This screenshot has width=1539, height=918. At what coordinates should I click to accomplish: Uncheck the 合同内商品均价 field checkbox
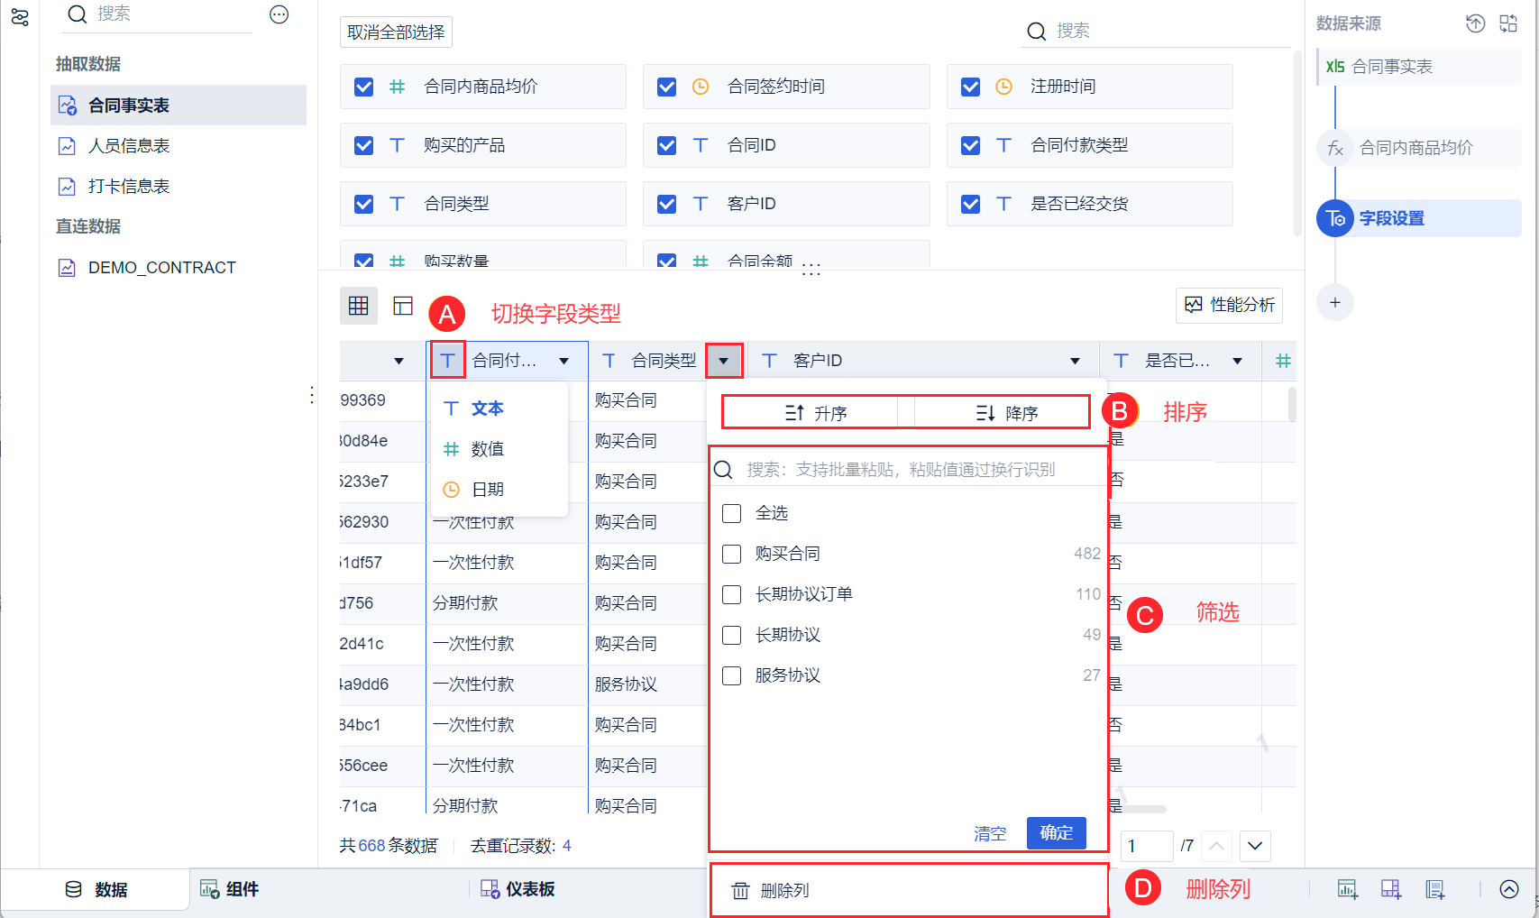click(364, 87)
